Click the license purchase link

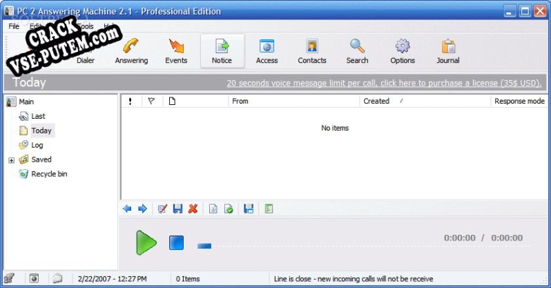[x=384, y=83]
